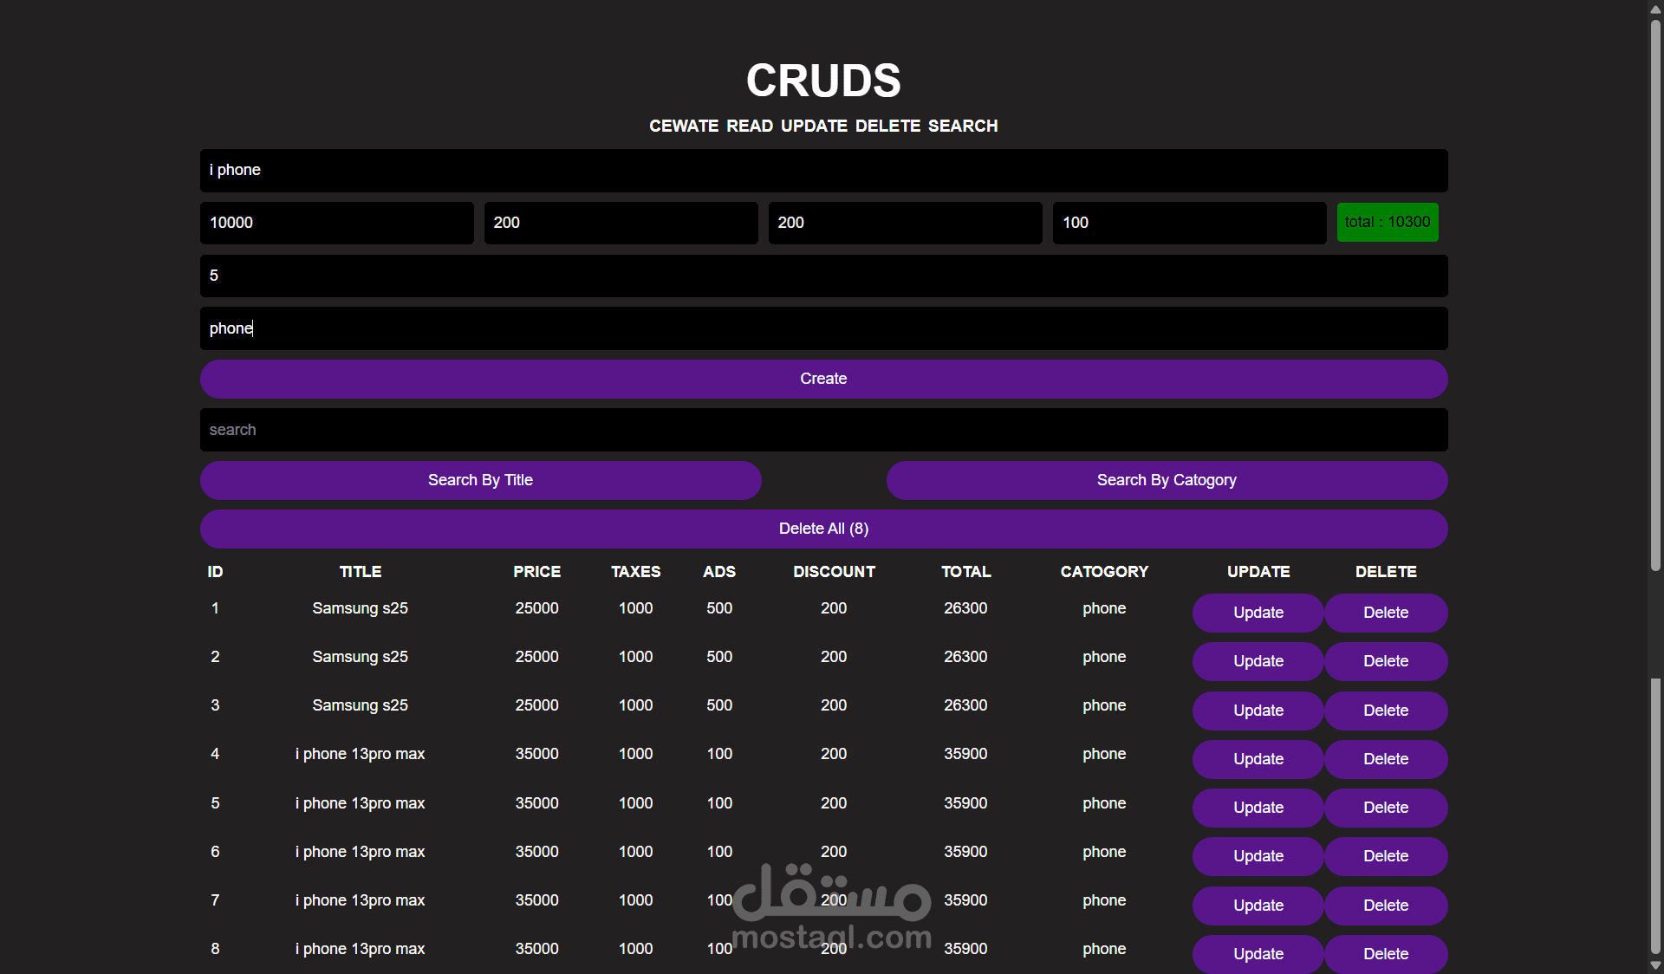
Task: Select the discount field showing 100
Action: pos(1189,223)
